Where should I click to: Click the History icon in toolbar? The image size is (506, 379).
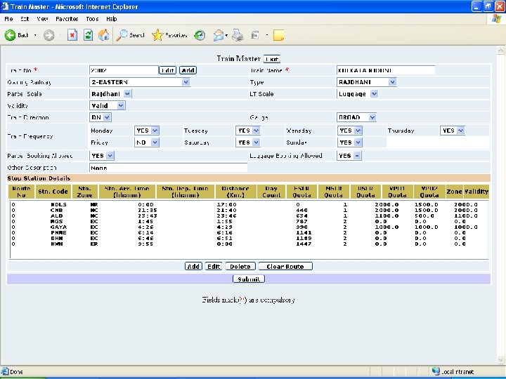[200, 35]
